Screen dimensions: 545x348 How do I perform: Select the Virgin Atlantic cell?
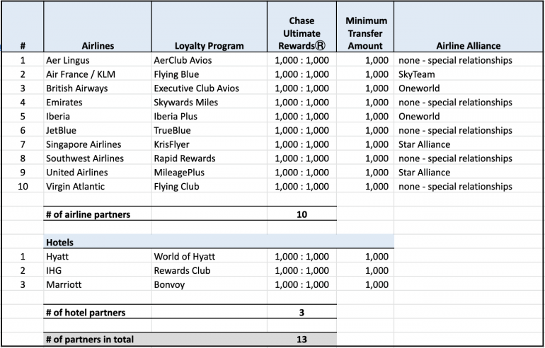(x=75, y=187)
